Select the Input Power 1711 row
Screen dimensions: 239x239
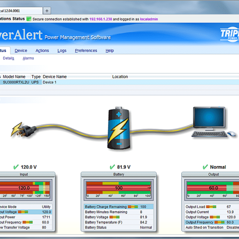[26, 217]
